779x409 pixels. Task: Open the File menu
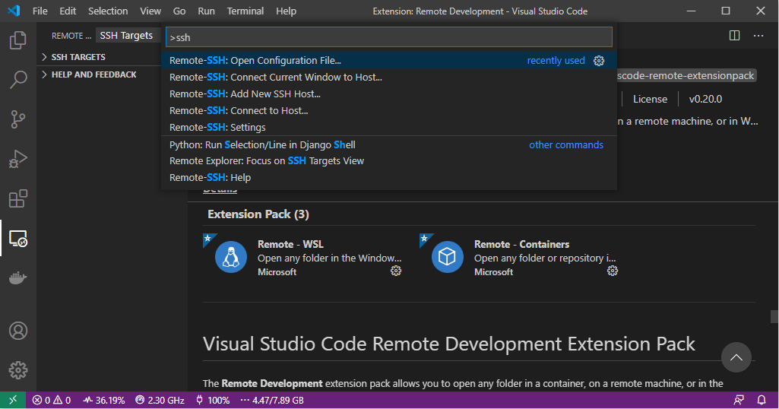click(40, 11)
